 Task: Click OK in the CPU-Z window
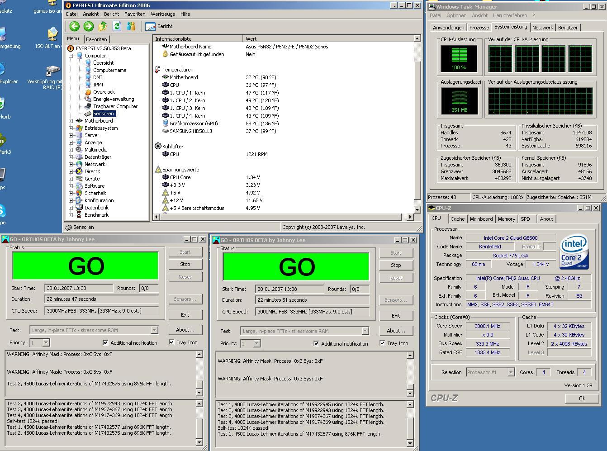pos(582,398)
